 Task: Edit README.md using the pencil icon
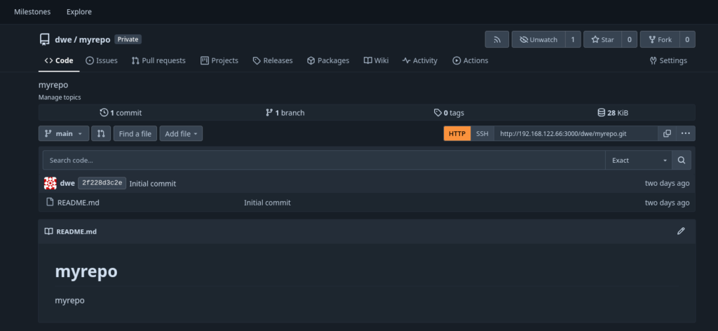coord(680,231)
